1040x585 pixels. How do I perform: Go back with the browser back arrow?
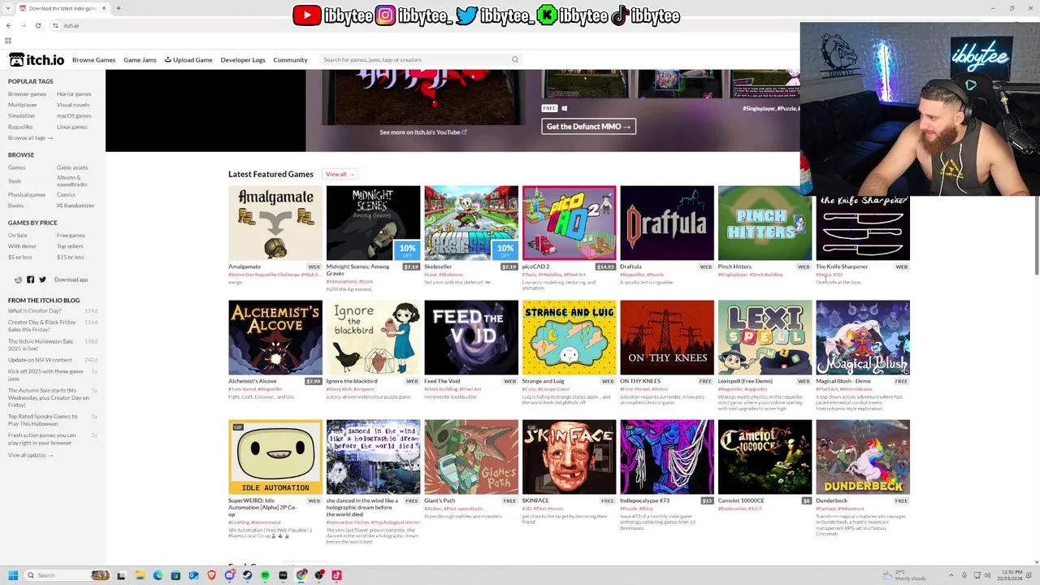[x=9, y=25]
